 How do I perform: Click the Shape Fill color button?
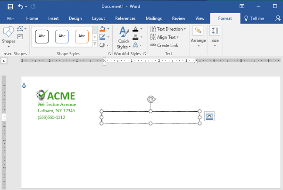(x=102, y=29)
